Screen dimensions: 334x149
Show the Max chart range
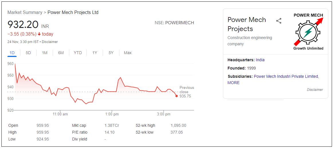(128, 53)
